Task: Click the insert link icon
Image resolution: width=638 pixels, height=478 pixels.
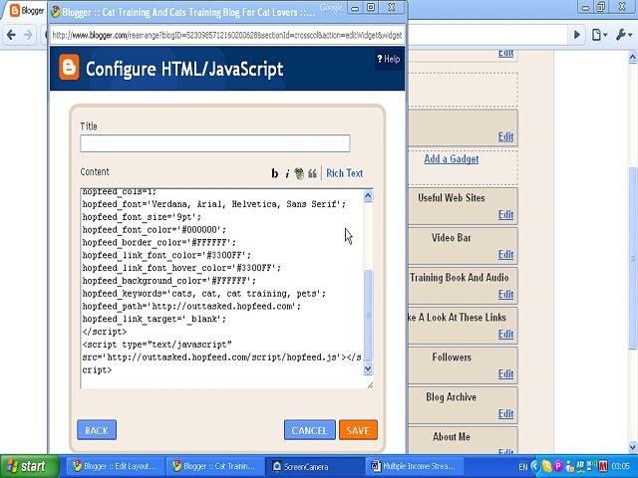Action: pyautogui.click(x=299, y=173)
